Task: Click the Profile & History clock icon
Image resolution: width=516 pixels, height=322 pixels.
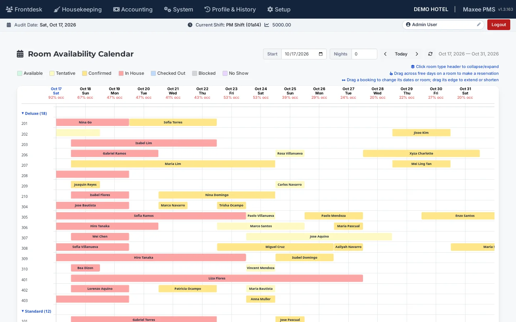Action: 207,9
